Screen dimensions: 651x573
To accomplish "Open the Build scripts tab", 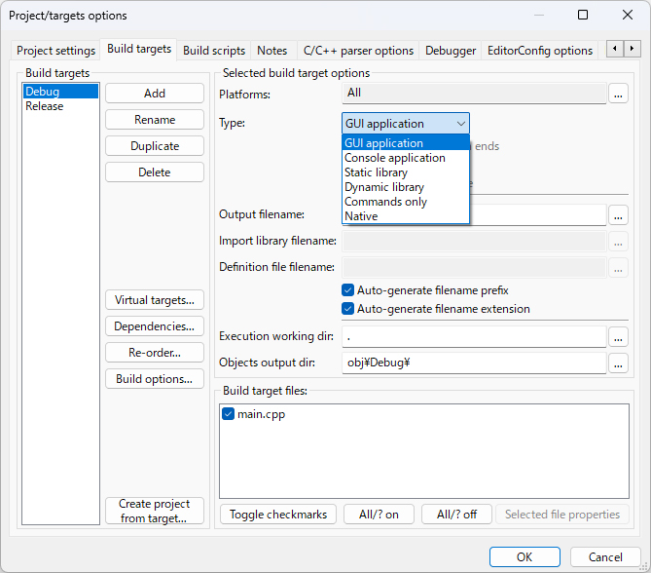I will tap(214, 51).
